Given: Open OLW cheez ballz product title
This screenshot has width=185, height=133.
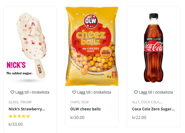Looking at the screenshot, I should tap(85, 109).
